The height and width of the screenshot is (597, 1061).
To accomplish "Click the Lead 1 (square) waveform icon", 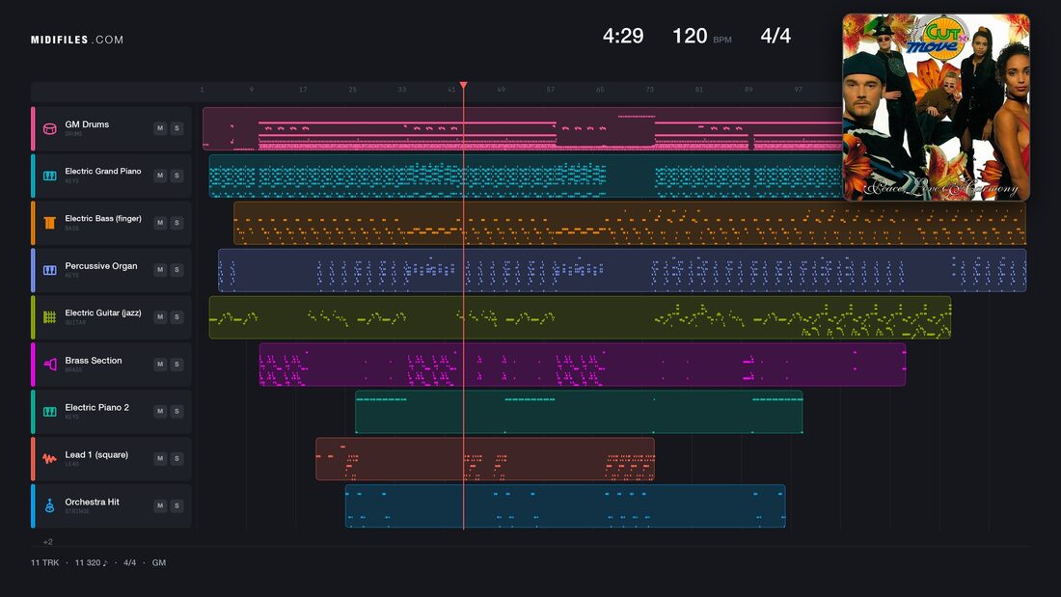I will pos(49,459).
